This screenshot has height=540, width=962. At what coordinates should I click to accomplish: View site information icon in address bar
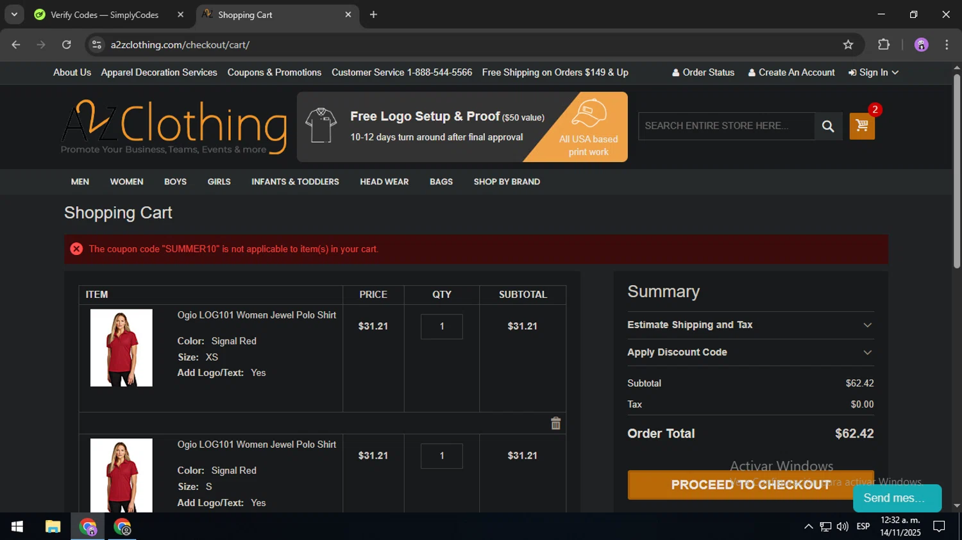pos(97,45)
